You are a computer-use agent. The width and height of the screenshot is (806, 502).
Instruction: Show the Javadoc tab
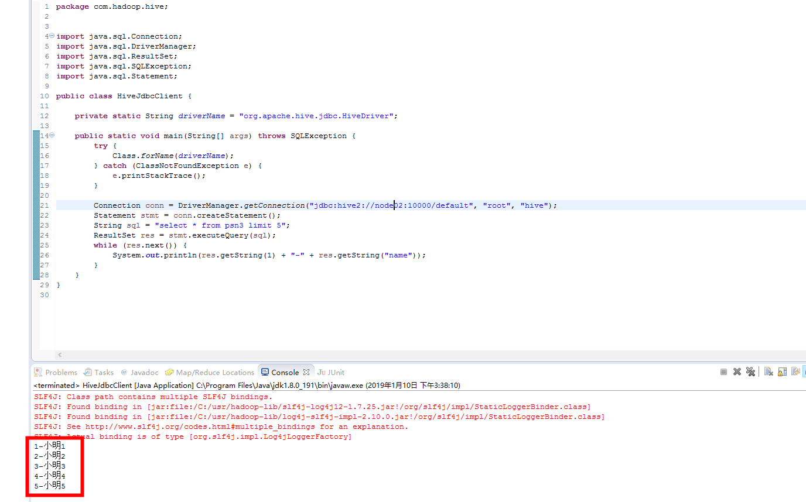click(x=139, y=372)
